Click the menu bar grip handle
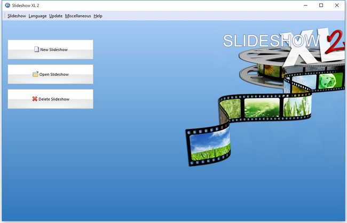 point(5,16)
